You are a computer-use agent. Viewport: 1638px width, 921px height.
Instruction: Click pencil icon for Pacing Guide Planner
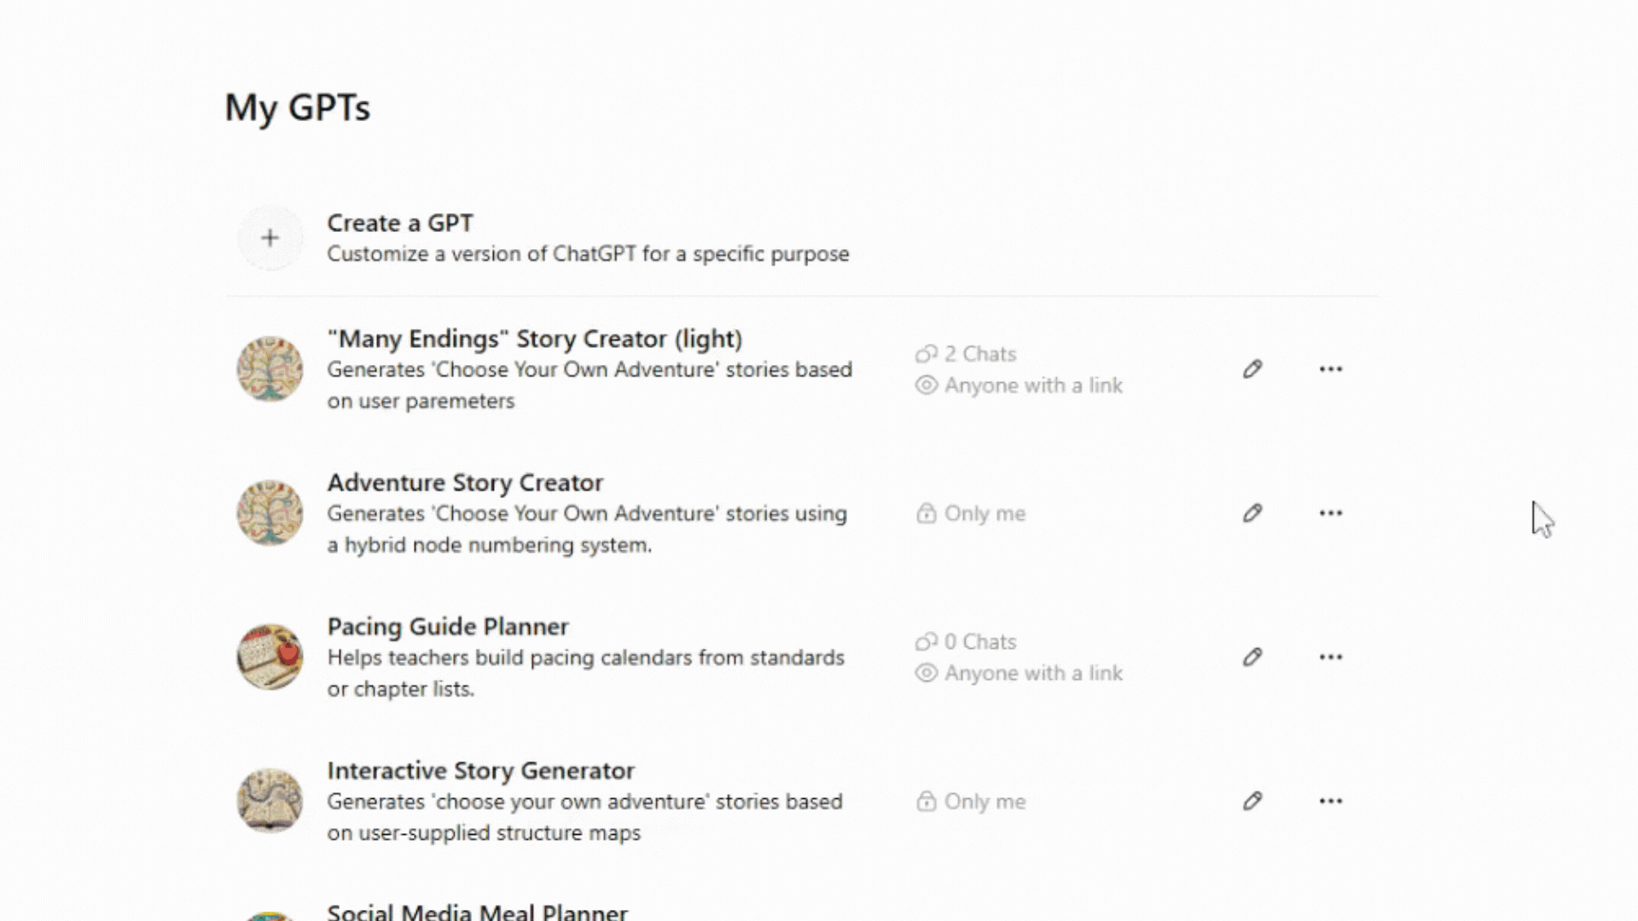coord(1252,657)
